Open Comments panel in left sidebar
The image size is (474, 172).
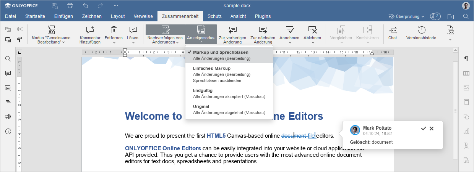[8, 73]
